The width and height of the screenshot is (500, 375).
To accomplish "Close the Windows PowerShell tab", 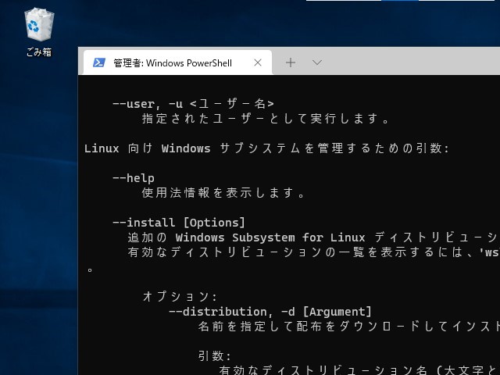I will 258,62.
